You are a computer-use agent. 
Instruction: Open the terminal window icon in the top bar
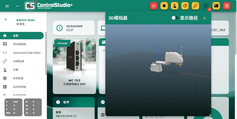(216, 6)
